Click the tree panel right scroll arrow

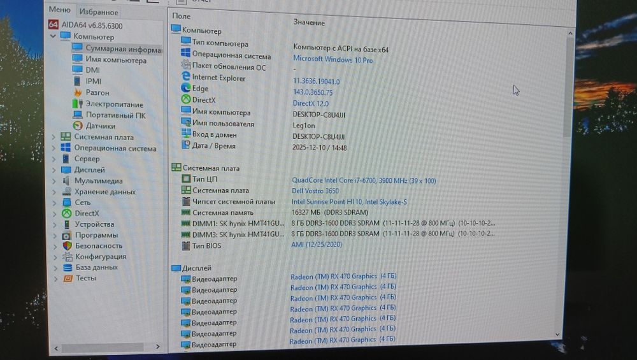[157, 347]
